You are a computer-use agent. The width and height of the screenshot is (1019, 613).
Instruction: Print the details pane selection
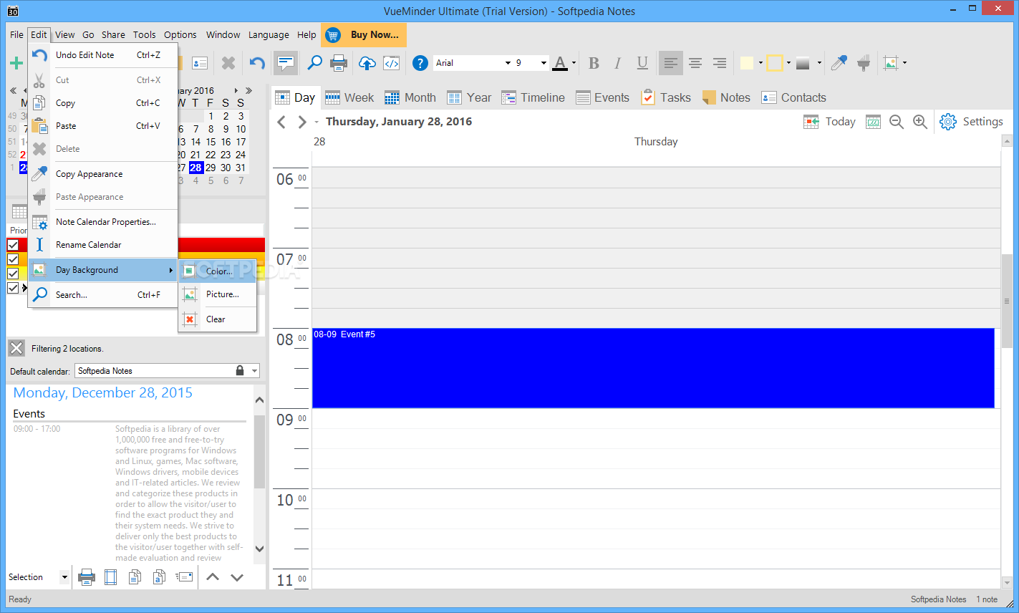[x=87, y=577]
